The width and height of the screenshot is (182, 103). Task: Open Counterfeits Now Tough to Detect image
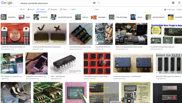click(166, 34)
